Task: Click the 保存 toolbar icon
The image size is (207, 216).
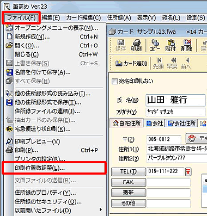Action: point(121,45)
